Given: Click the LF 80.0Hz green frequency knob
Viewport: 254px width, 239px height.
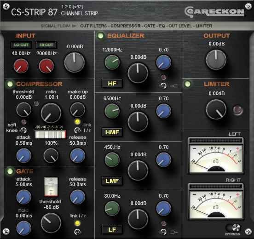Looking at the screenshot, I should pos(112,208).
